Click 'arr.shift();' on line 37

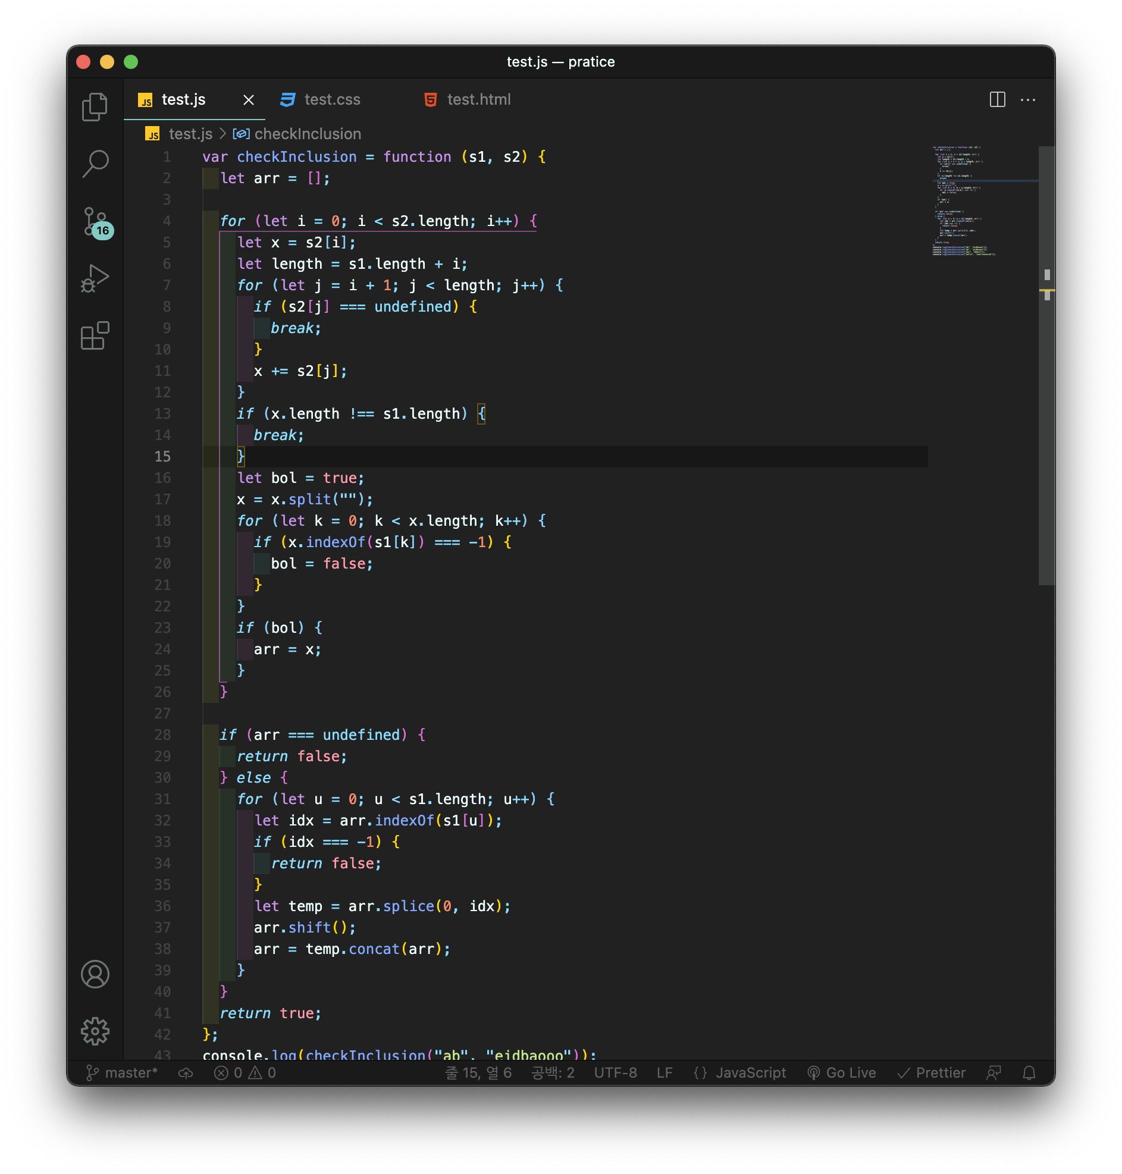(x=305, y=927)
